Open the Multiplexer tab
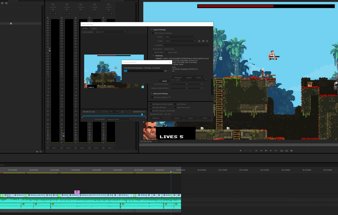This screenshot has height=215, width=338. [178, 78]
